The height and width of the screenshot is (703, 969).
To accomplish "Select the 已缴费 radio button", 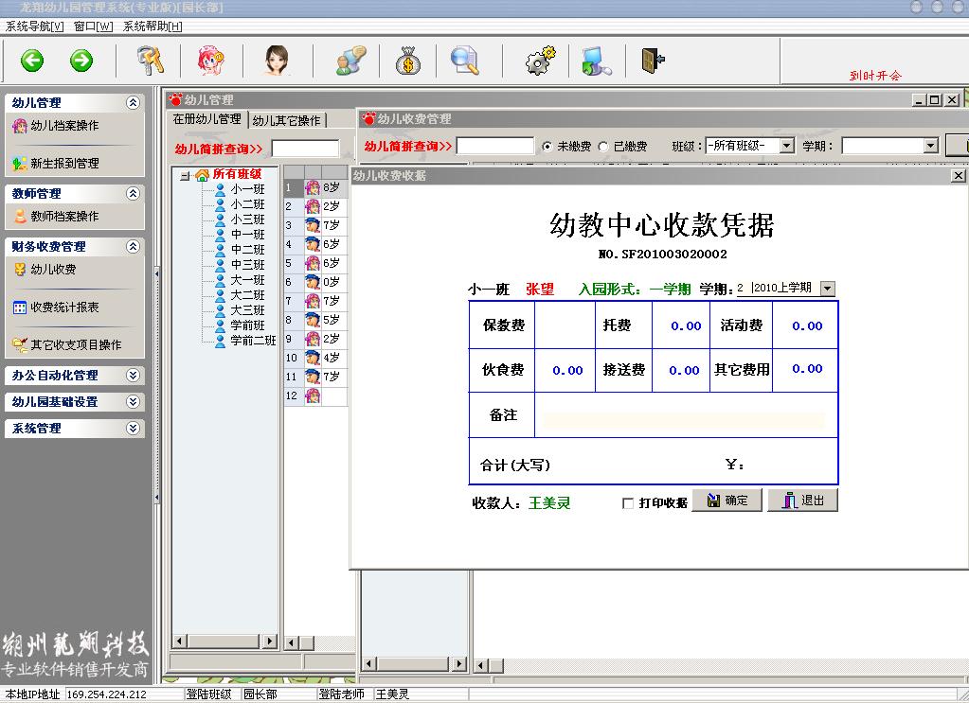I will [x=603, y=147].
